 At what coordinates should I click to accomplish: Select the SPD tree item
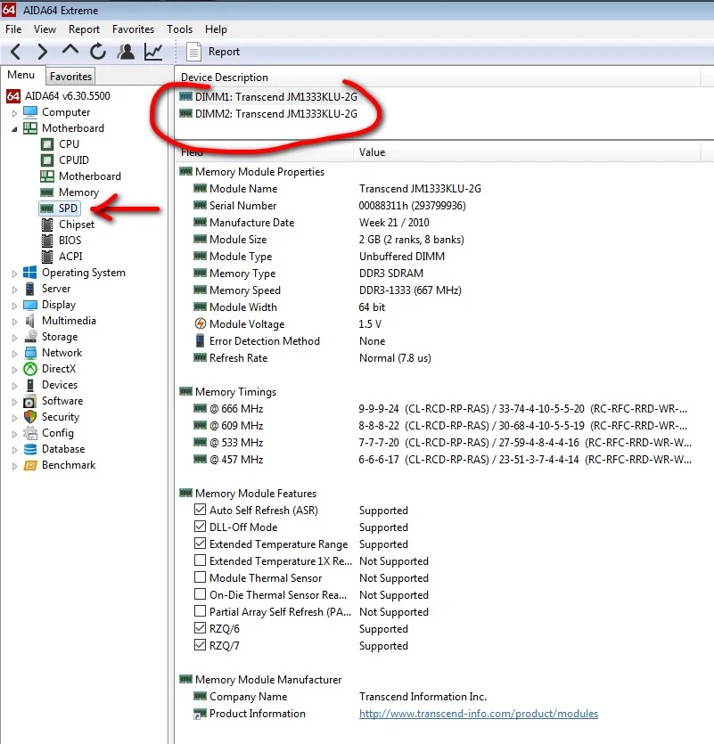point(61,208)
